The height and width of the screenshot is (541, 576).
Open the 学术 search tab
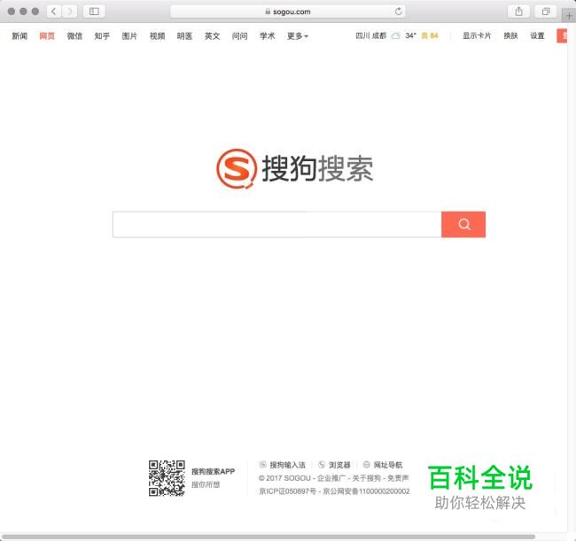267,35
